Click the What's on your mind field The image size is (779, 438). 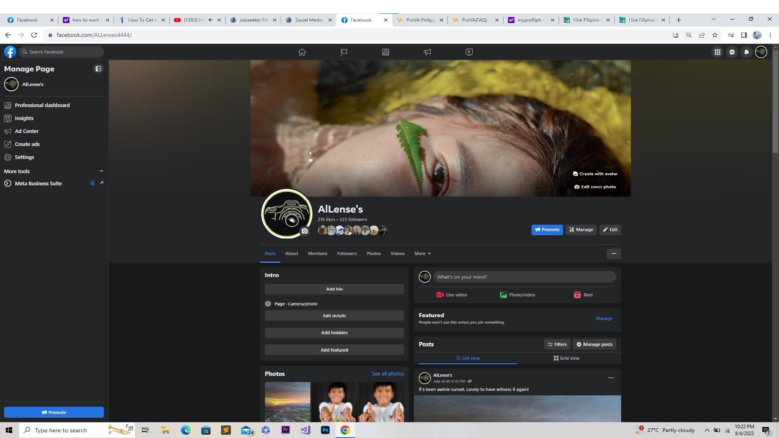(x=524, y=277)
